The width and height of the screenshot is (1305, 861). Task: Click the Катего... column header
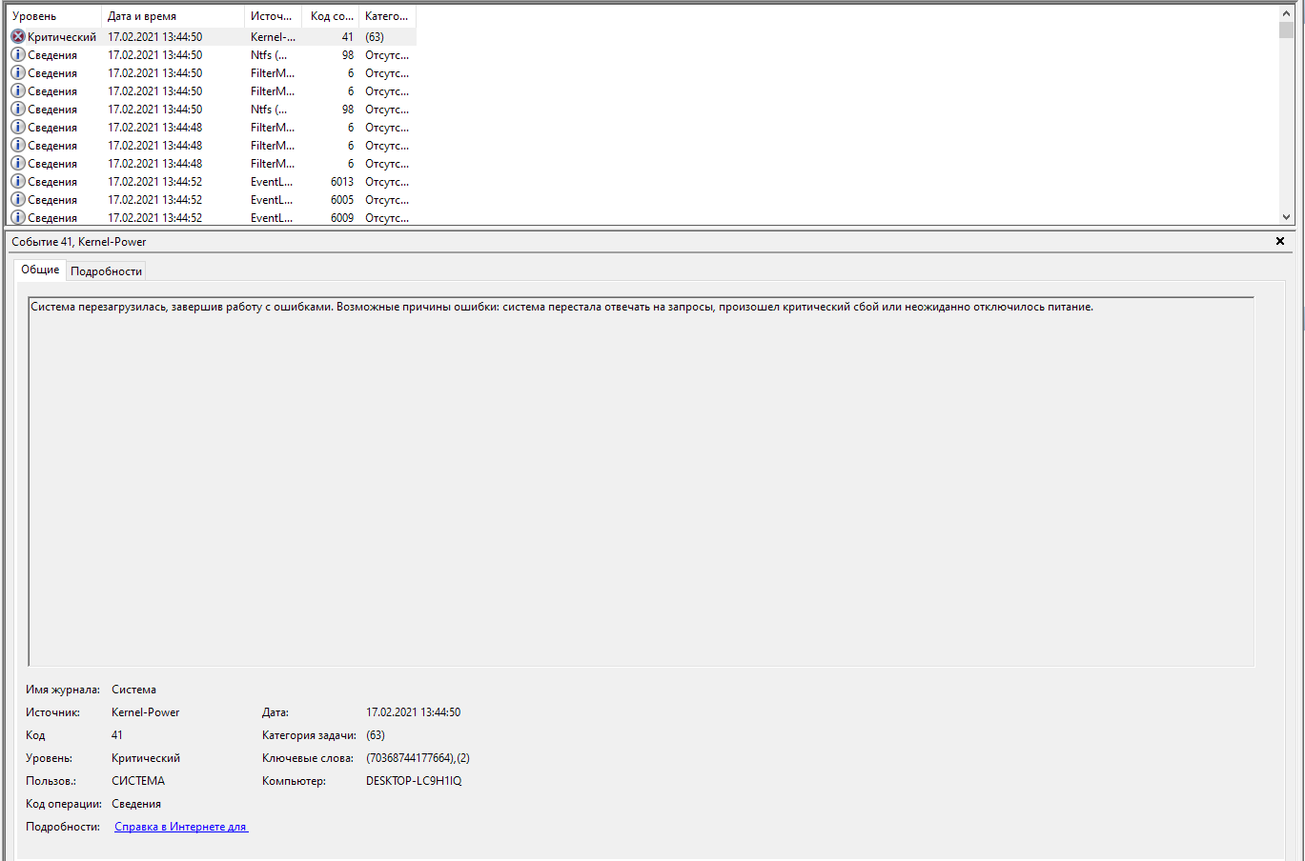387,16
